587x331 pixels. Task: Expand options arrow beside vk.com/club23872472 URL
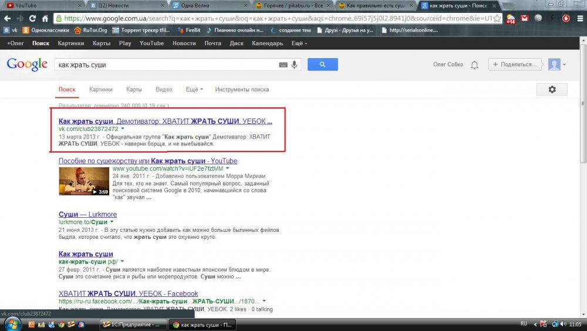[x=123, y=129]
